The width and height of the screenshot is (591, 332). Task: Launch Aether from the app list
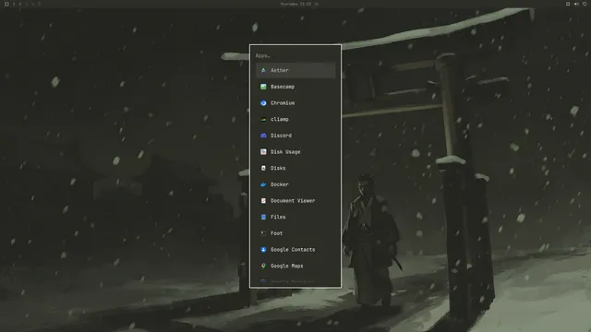pos(295,70)
